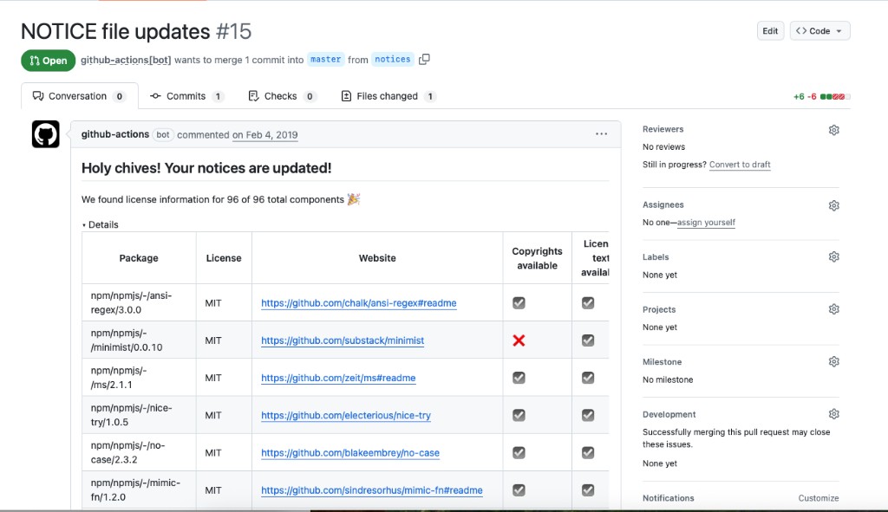Customize notification settings
This screenshot has height=512, width=888.
(x=818, y=498)
